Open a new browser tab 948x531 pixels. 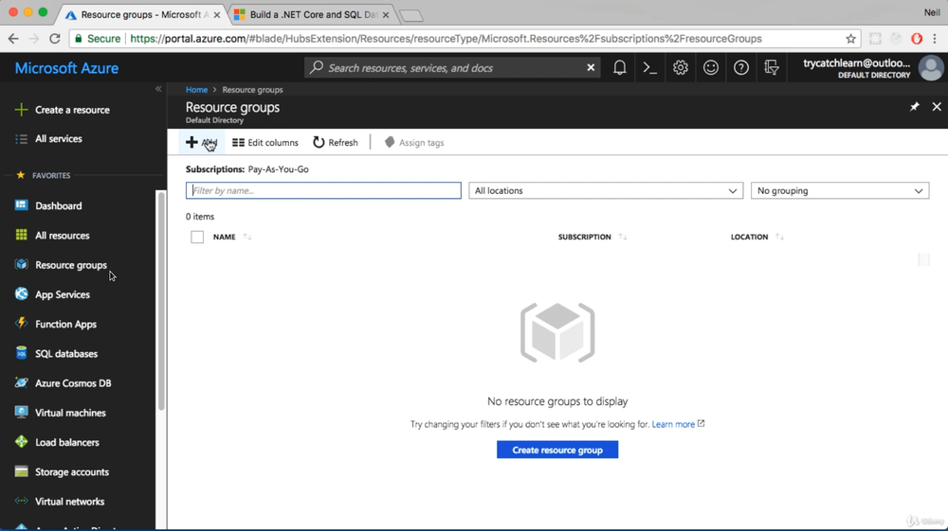pos(411,16)
